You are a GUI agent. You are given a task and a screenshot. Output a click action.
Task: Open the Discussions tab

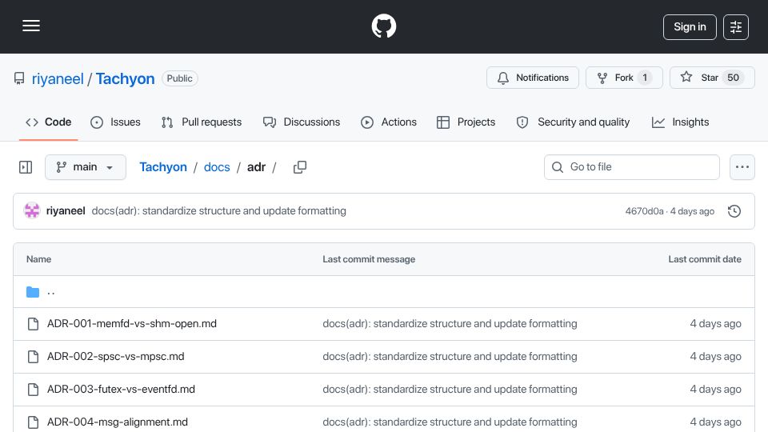pyautogui.click(x=302, y=122)
